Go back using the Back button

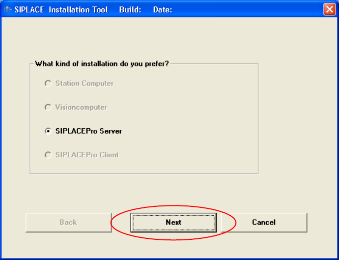pos(68,222)
